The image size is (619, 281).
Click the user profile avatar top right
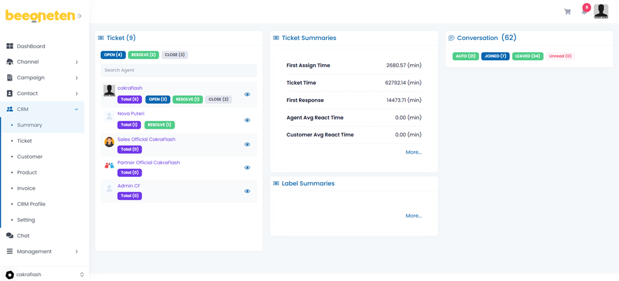(x=601, y=11)
